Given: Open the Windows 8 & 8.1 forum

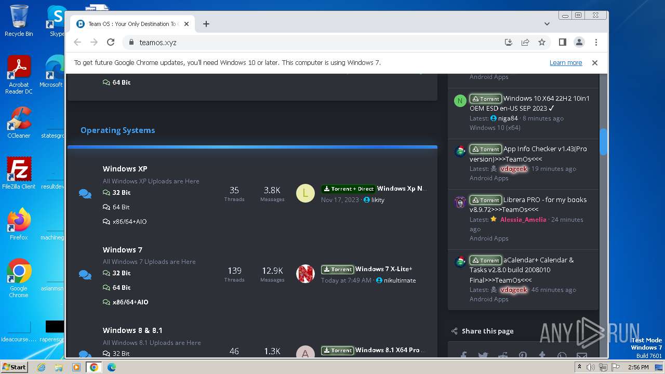Looking at the screenshot, I should (132, 330).
